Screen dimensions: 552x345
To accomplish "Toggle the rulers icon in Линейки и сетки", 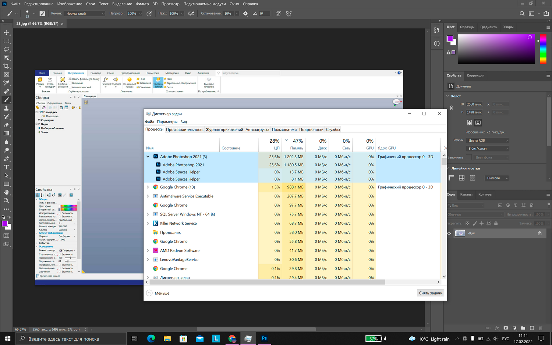I will (x=451, y=178).
